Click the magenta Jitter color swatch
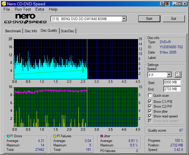The height and width of the screenshot is (155, 189). pyautogui.click(x=102, y=136)
